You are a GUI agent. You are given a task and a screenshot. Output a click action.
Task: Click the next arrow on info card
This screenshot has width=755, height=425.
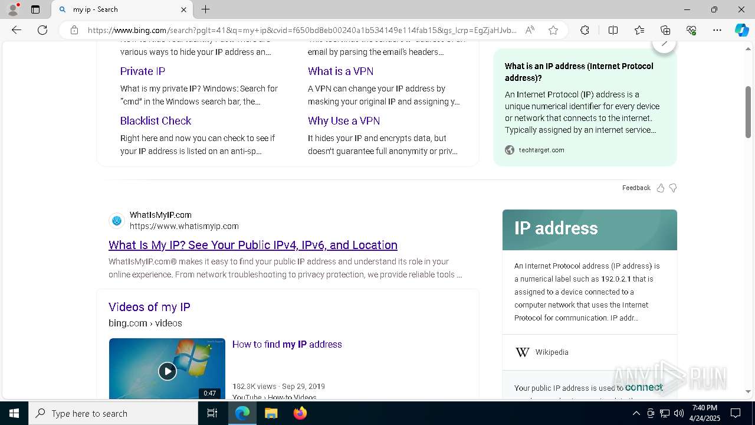pyautogui.click(x=664, y=45)
